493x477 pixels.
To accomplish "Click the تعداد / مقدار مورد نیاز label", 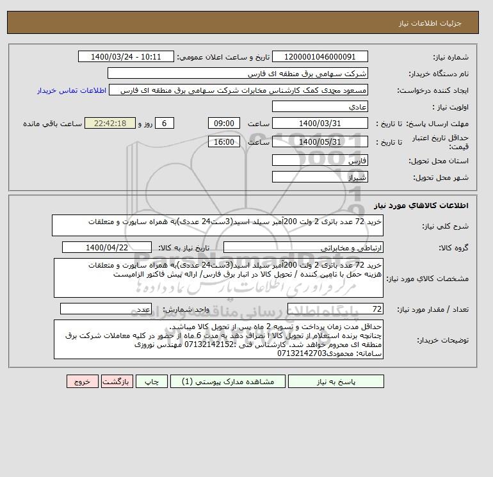I will coord(433,309).
